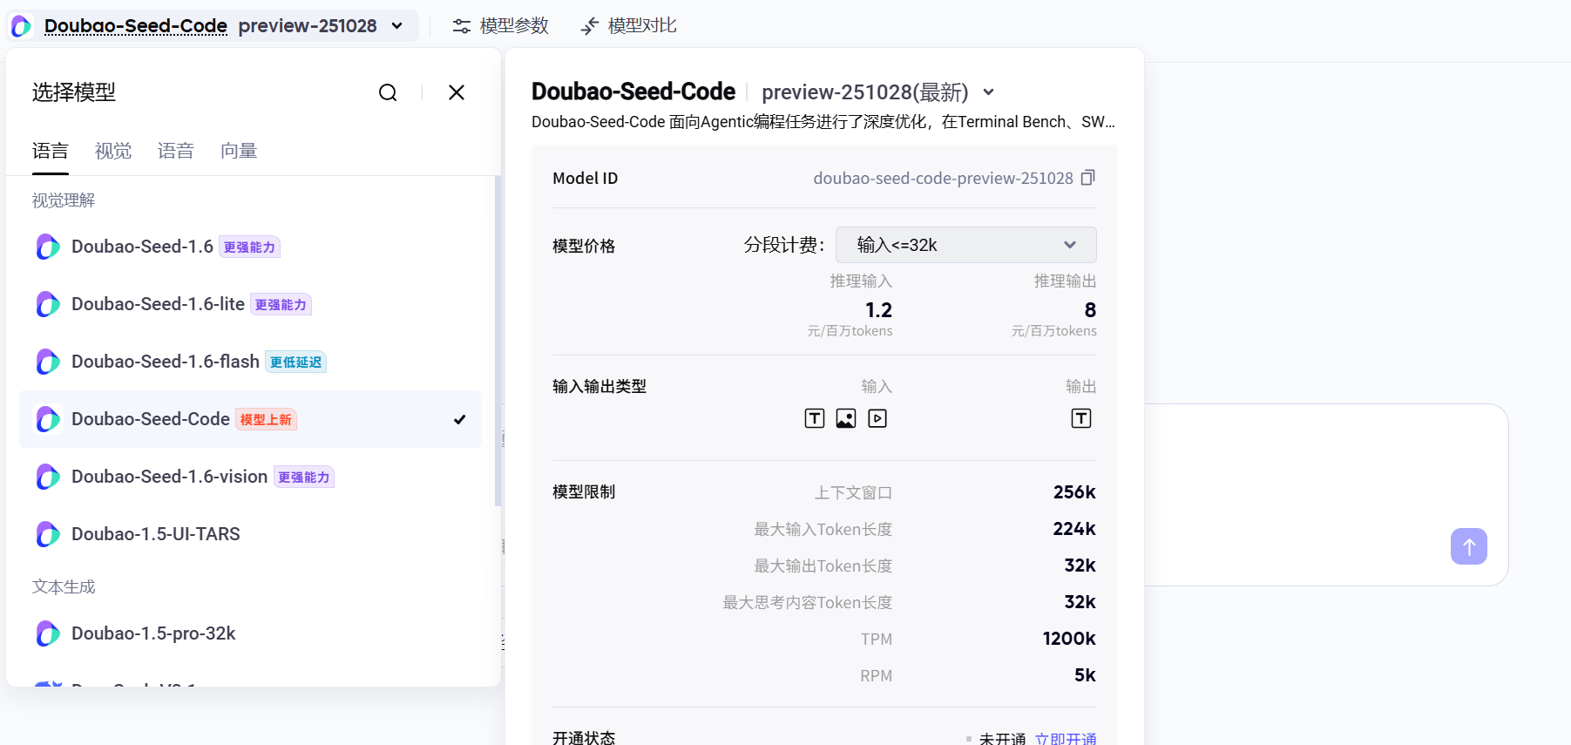This screenshot has height=745, width=1571.
Task: Click the Doubao-Seed-1.6-lite model icon
Action: pos(48,304)
